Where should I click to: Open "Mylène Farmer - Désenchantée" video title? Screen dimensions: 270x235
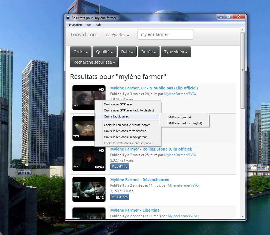click(x=140, y=180)
